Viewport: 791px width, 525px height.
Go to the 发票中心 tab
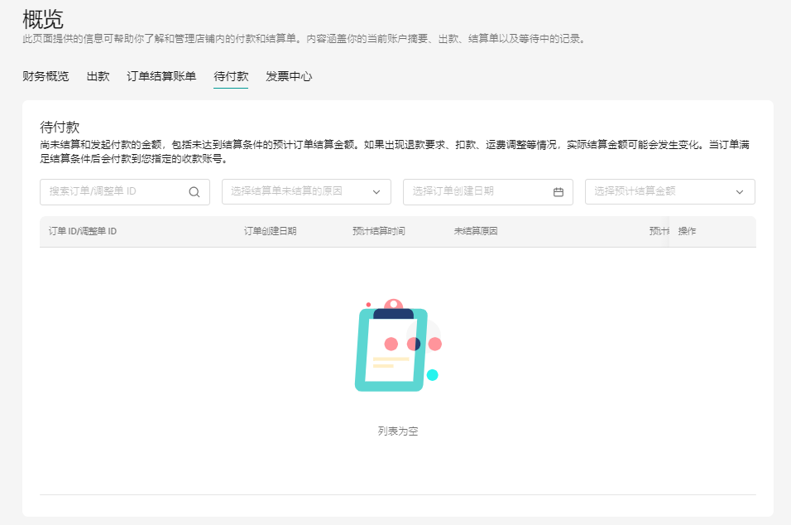[289, 76]
